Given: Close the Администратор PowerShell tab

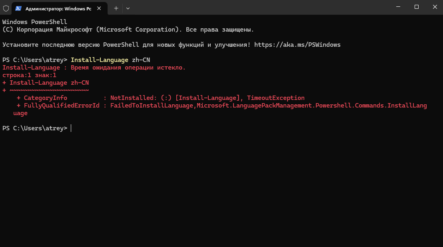Looking at the screenshot, I should tap(99, 8).
